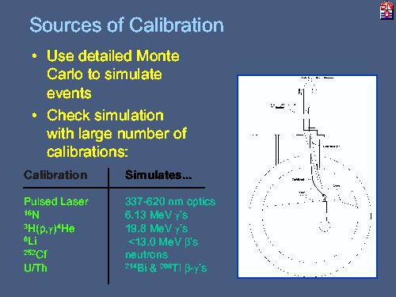Viewport: 396px width, 297px height.
Task: Select the 'Sources of Calibration' title
Action: [127, 25]
